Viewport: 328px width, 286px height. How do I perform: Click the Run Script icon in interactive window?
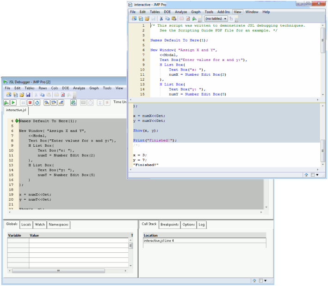coord(195,18)
